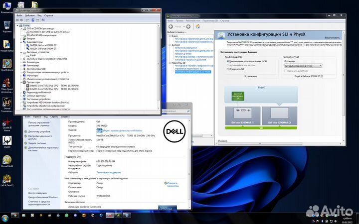Expand the Радиомодули Bluetooth node

tap(21, 93)
